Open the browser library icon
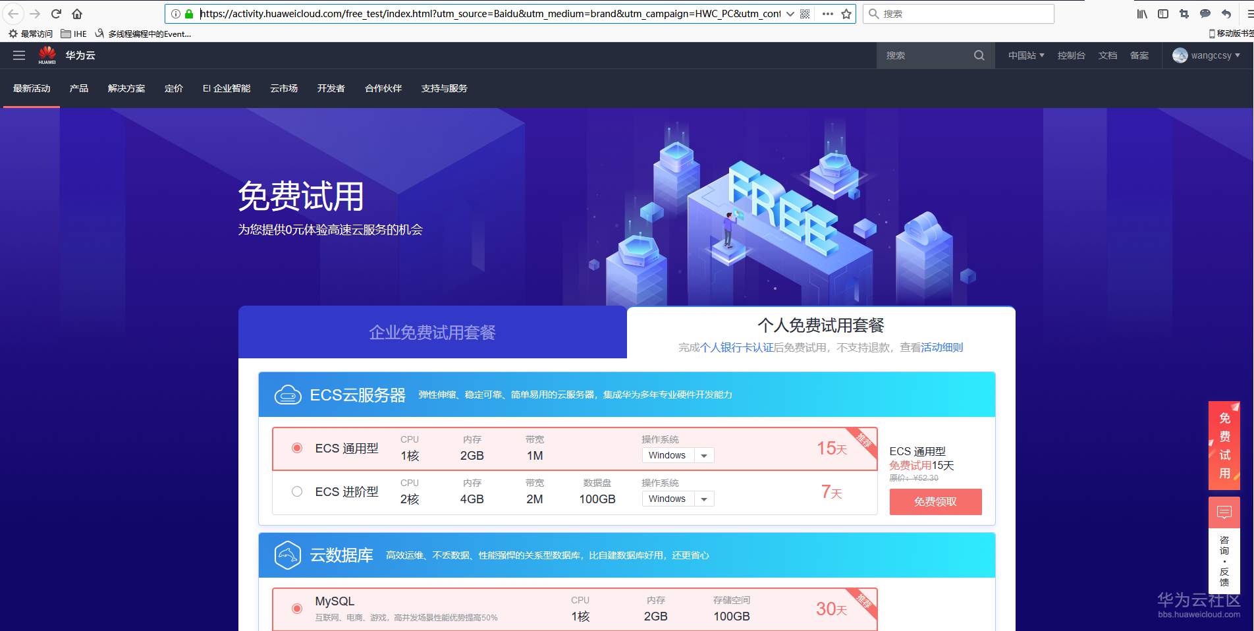The height and width of the screenshot is (631, 1254). coord(1143,14)
